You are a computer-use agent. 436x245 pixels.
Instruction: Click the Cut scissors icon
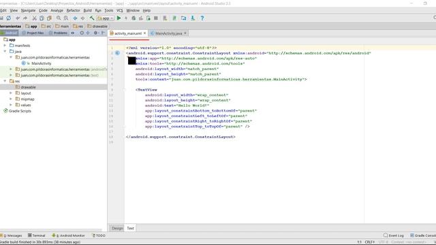click(x=35, y=18)
